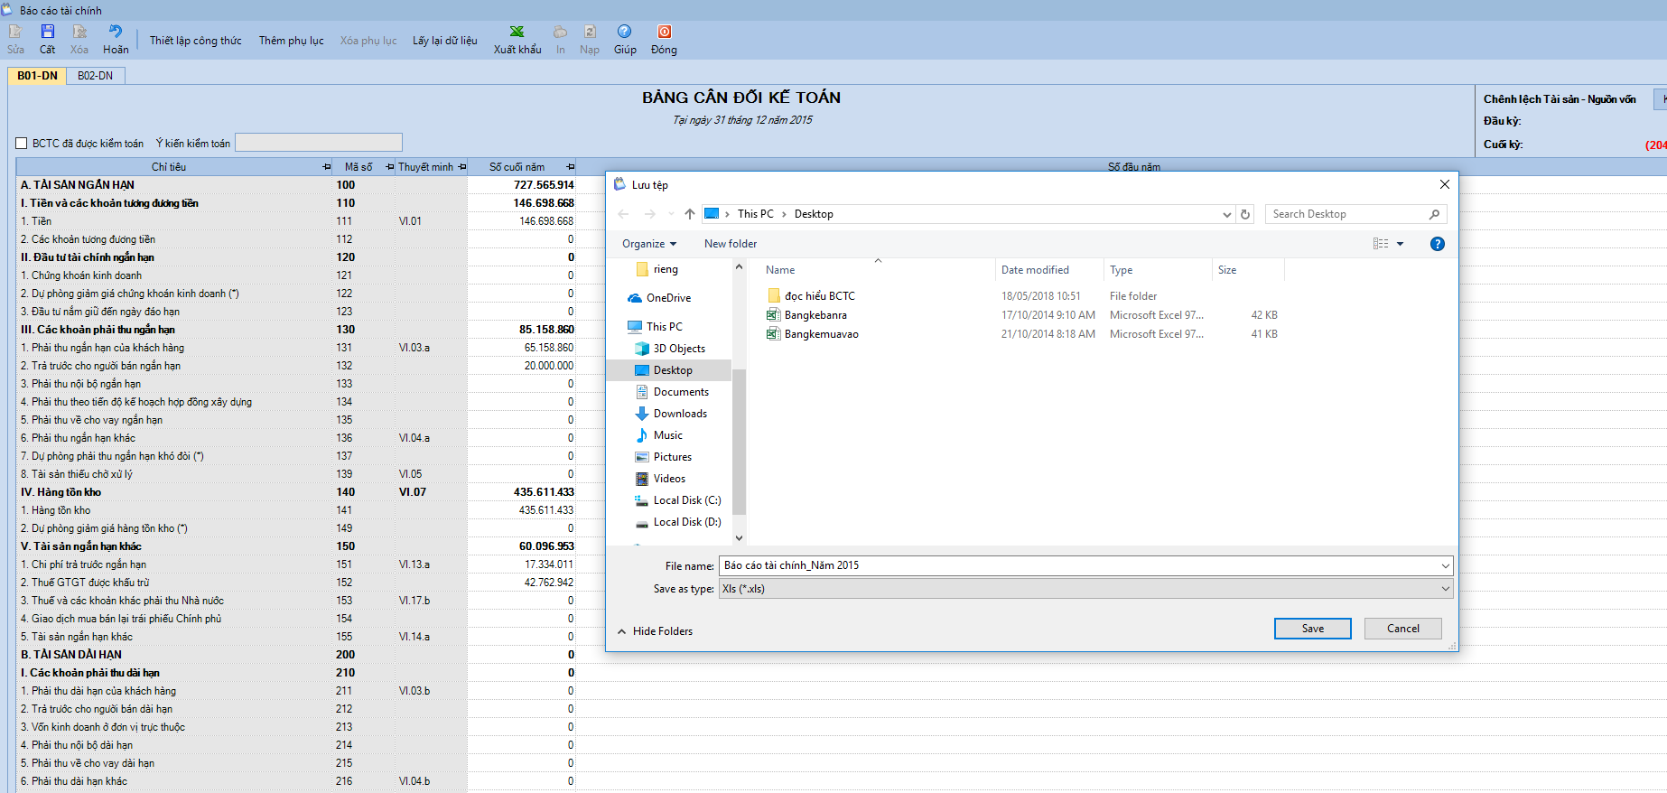This screenshot has height=793, width=1667.
Task: Click the Save button
Action: [1313, 629]
